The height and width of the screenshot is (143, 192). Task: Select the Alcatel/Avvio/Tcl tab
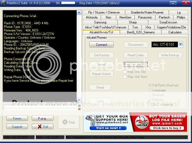pos(101,32)
